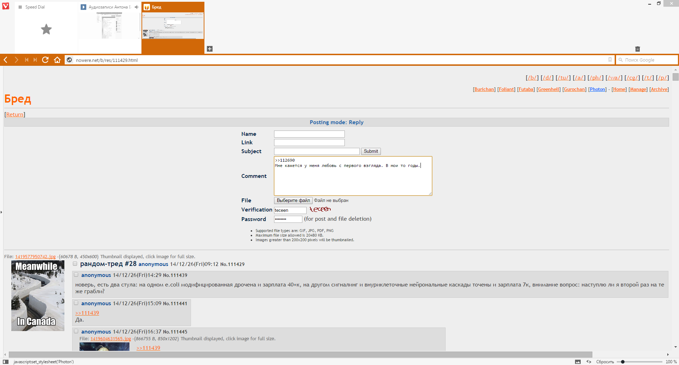Image resolution: width=679 pixels, height=365 pixels.
Task: Reload the page
Action: (x=45, y=60)
